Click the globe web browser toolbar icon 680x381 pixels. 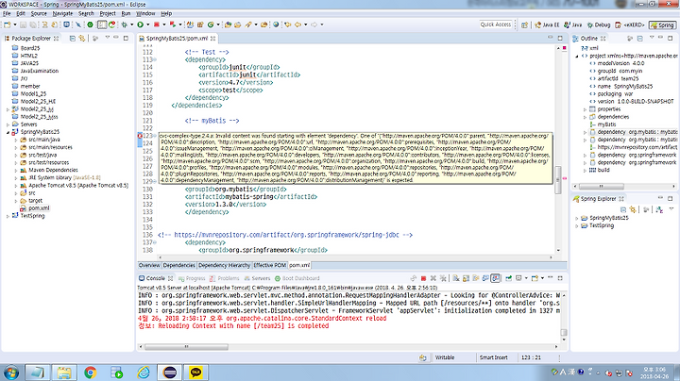276,25
